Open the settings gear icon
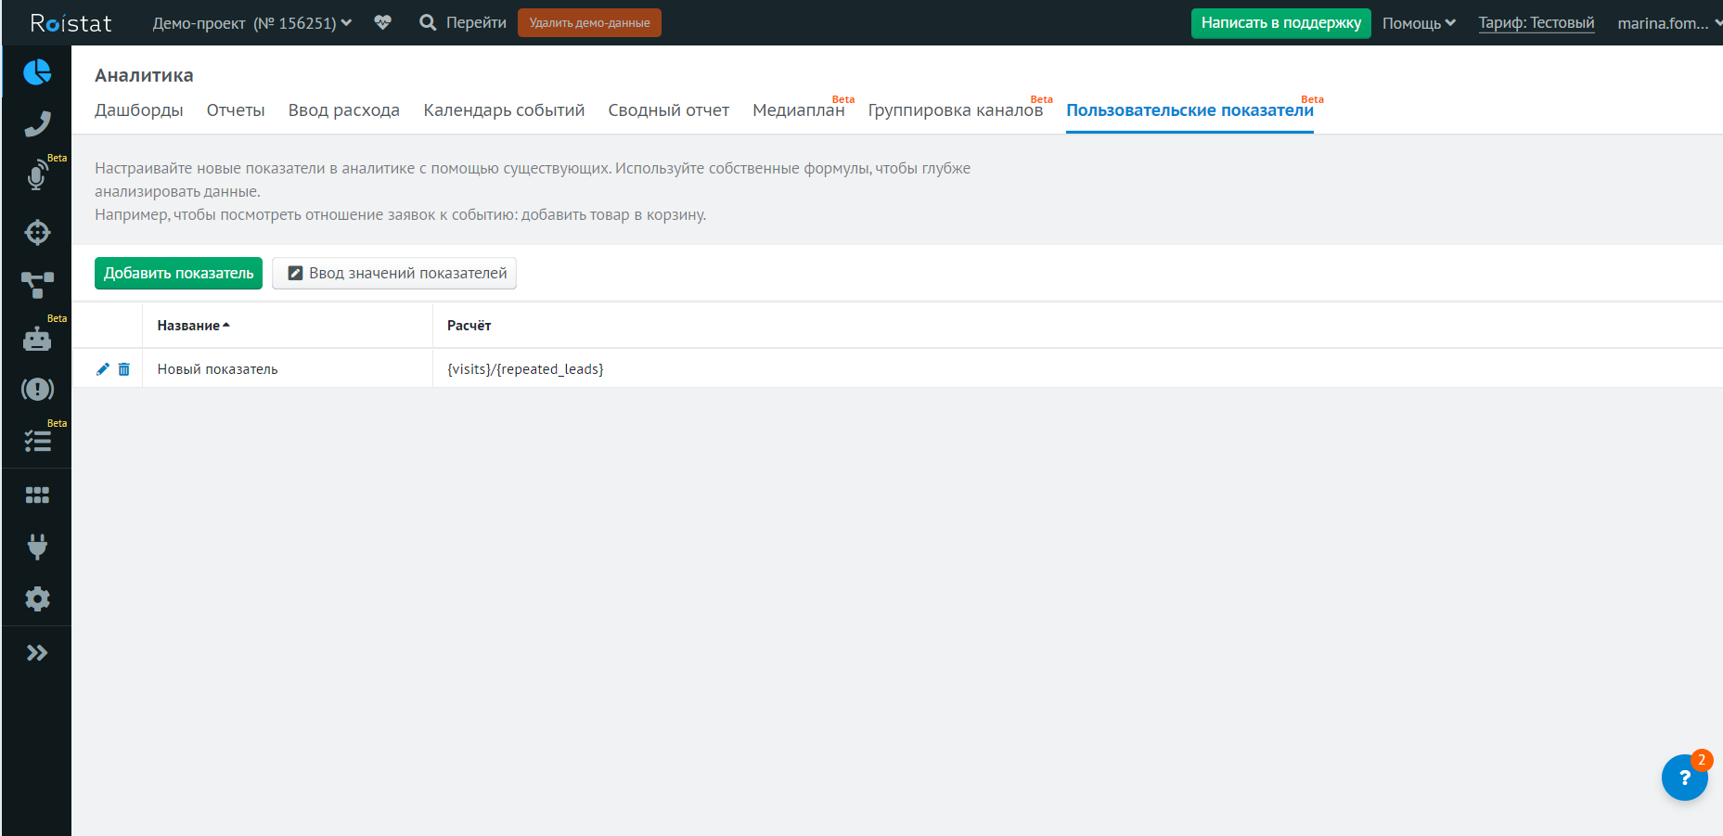The width and height of the screenshot is (1723, 836). [x=37, y=599]
